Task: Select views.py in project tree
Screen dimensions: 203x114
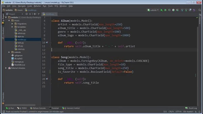Action: click(x=20, y=49)
